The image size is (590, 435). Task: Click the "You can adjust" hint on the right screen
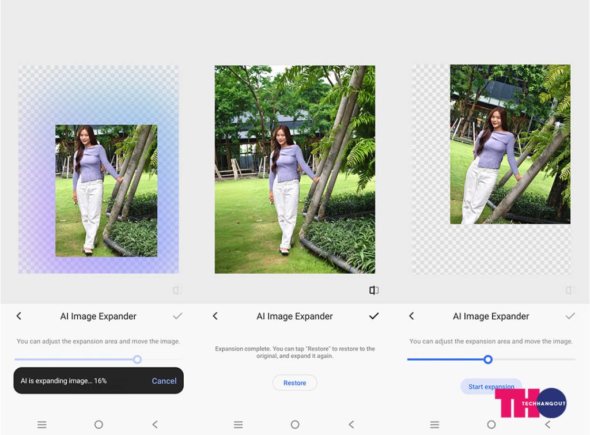[x=491, y=341]
